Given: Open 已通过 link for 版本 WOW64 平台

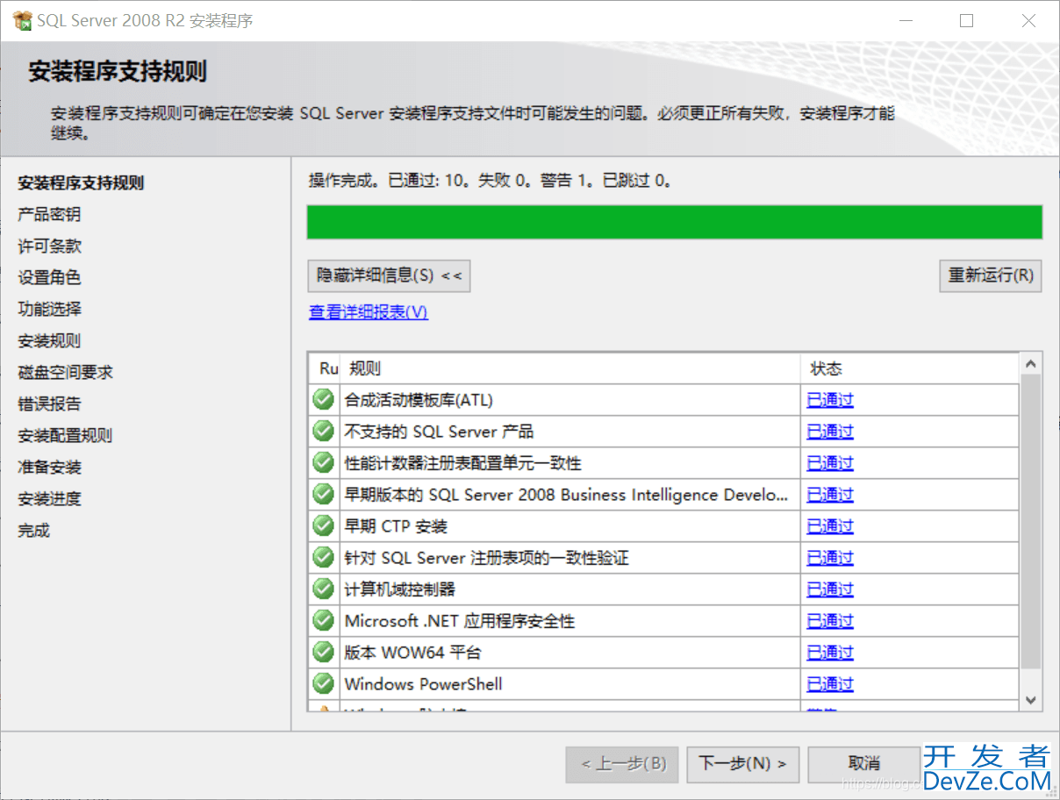Looking at the screenshot, I should point(830,653).
